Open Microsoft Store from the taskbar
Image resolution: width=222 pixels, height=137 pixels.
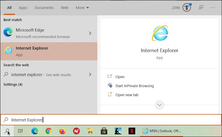click(x=104, y=131)
